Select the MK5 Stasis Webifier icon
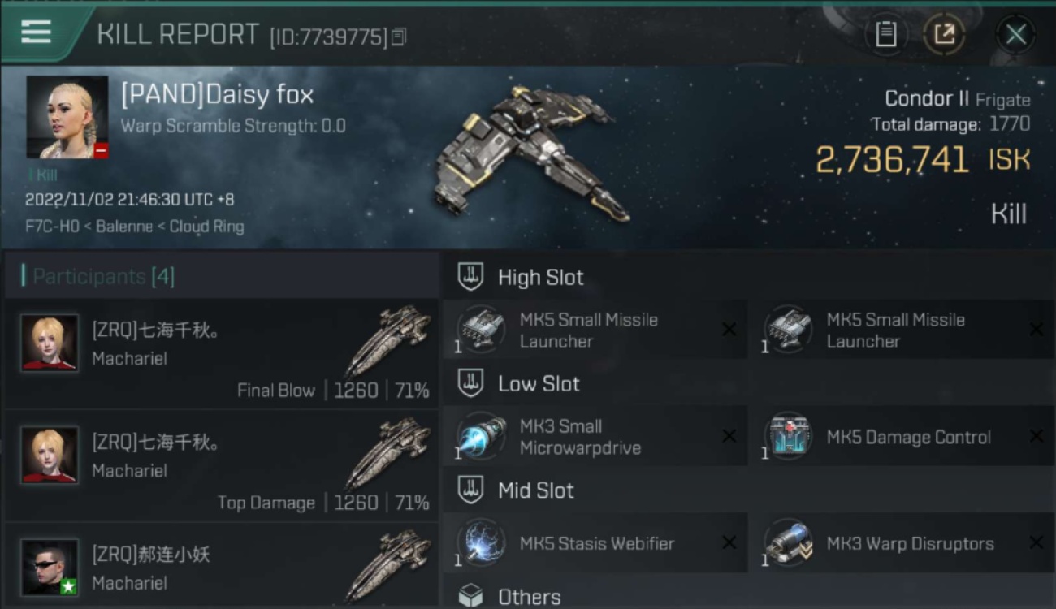This screenshot has width=1056, height=609. point(482,542)
